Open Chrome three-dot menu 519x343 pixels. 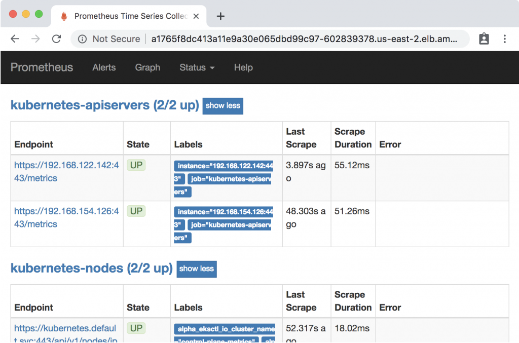504,39
